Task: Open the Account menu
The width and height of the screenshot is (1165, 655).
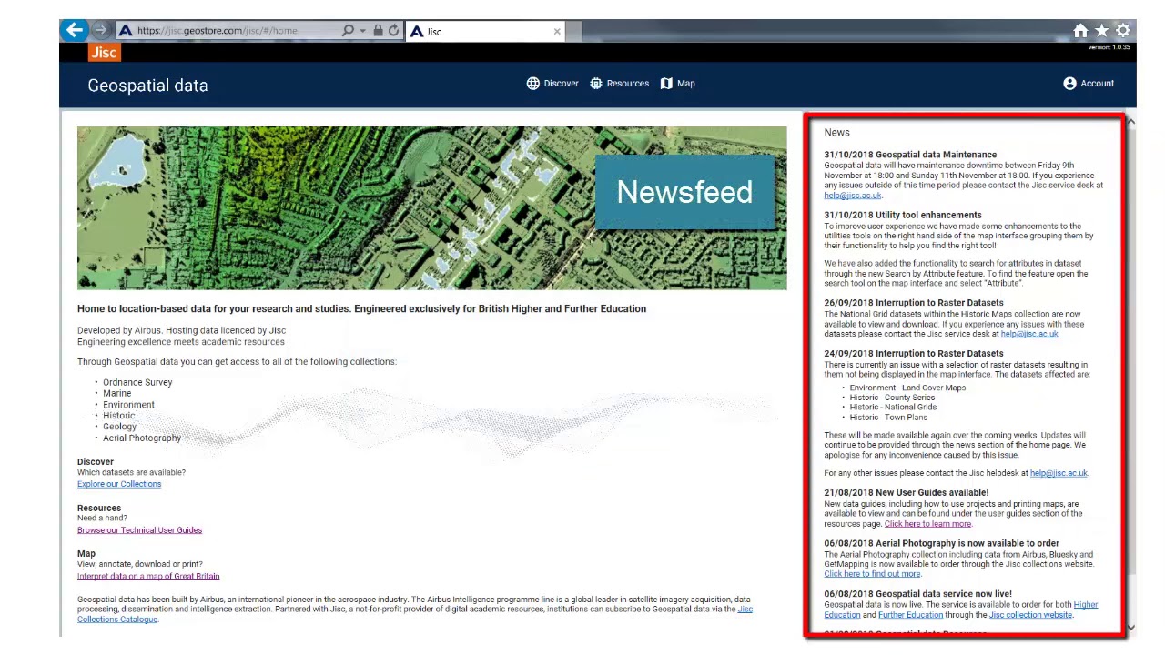Action: [x=1089, y=84]
